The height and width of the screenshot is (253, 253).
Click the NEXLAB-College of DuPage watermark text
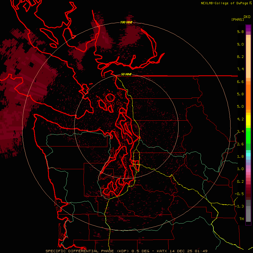[x=225, y=3]
